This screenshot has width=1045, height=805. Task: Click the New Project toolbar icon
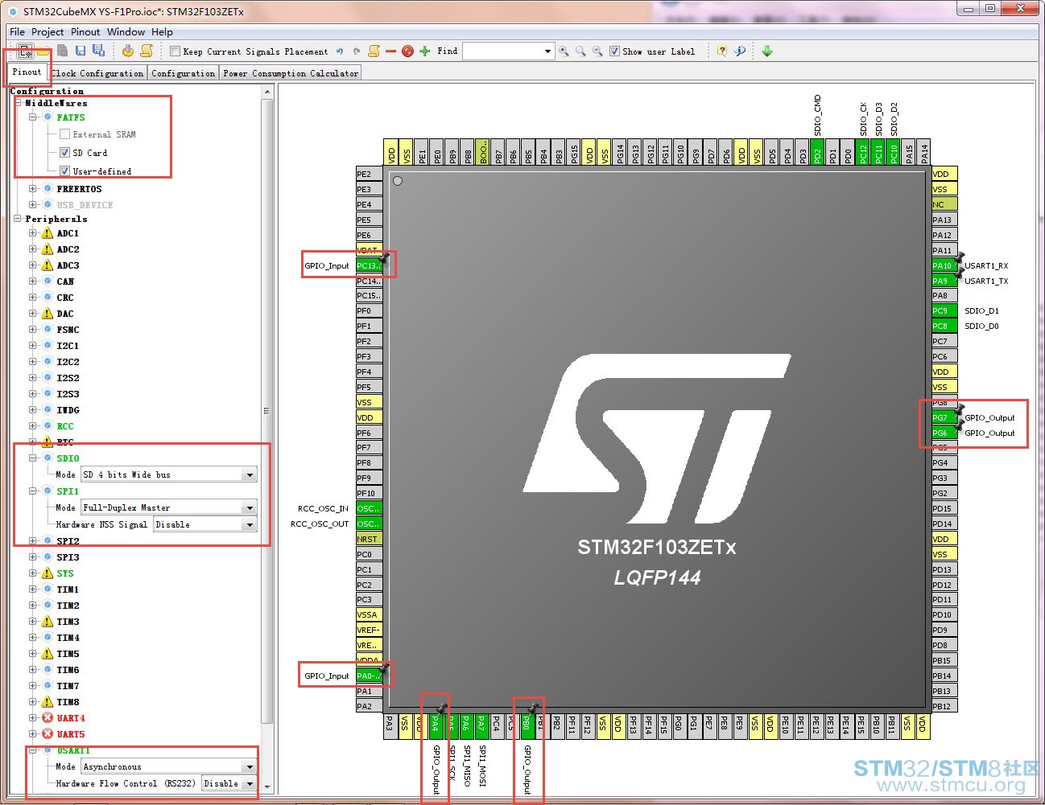click(x=26, y=51)
